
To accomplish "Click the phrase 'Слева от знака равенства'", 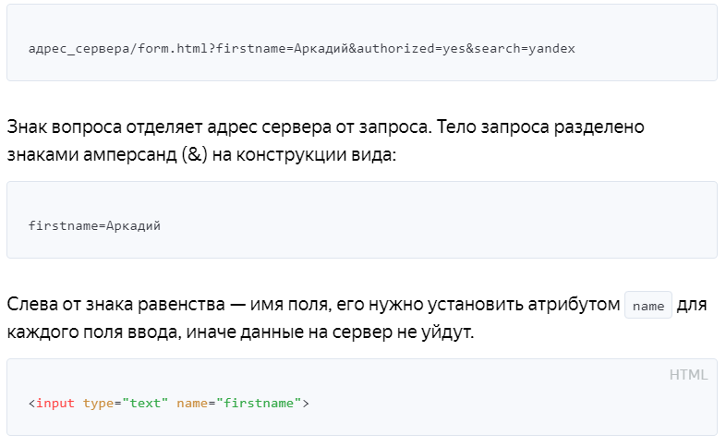I will point(116,304).
